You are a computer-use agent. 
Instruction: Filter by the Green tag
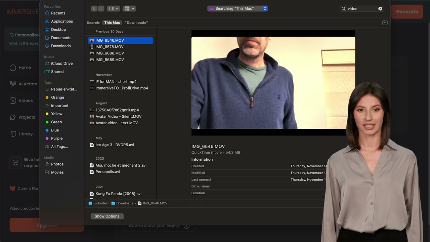53,122
